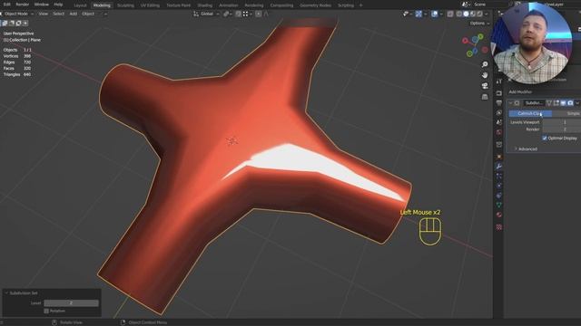
Task: Open the viewport Add menu
Action: coord(74,14)
